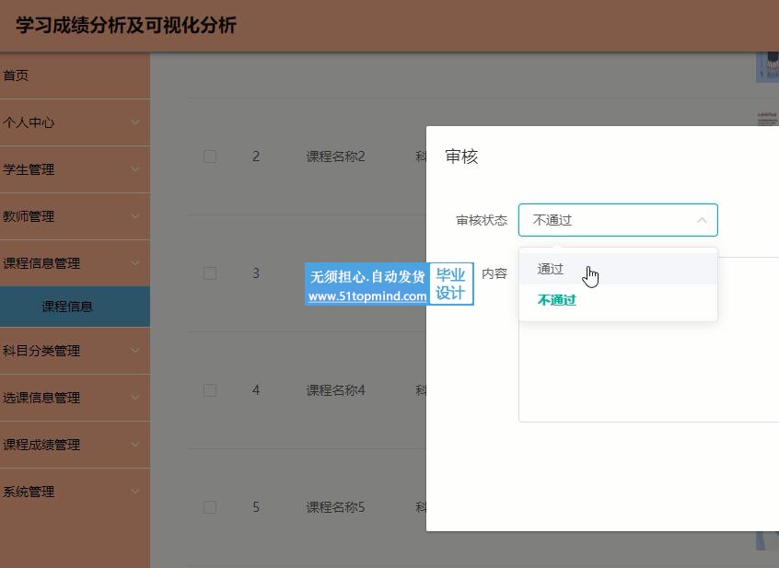The height and width of the screenshot is (568, 779).
Task: Click the 审核 dialog title
Action: pyautogui.click(x=461, y=156)
